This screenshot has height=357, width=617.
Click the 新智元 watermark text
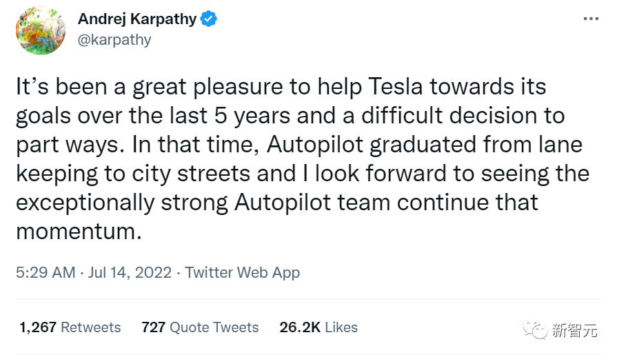pyautogui.click(x=574, y=330)
